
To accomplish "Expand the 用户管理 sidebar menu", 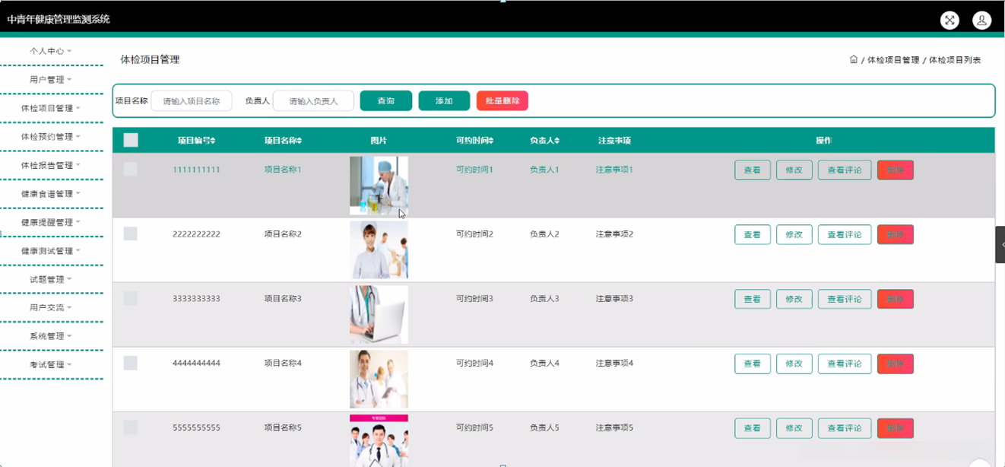I will pyautogui.click(x=51, y=79).
